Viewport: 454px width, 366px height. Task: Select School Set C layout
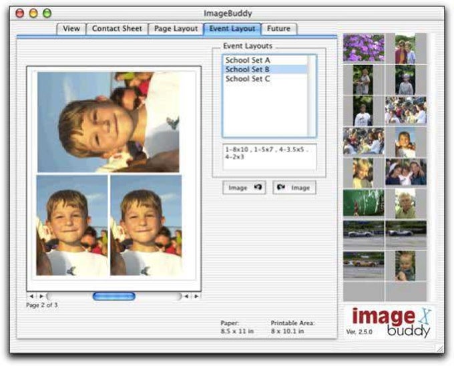(265, 79)
